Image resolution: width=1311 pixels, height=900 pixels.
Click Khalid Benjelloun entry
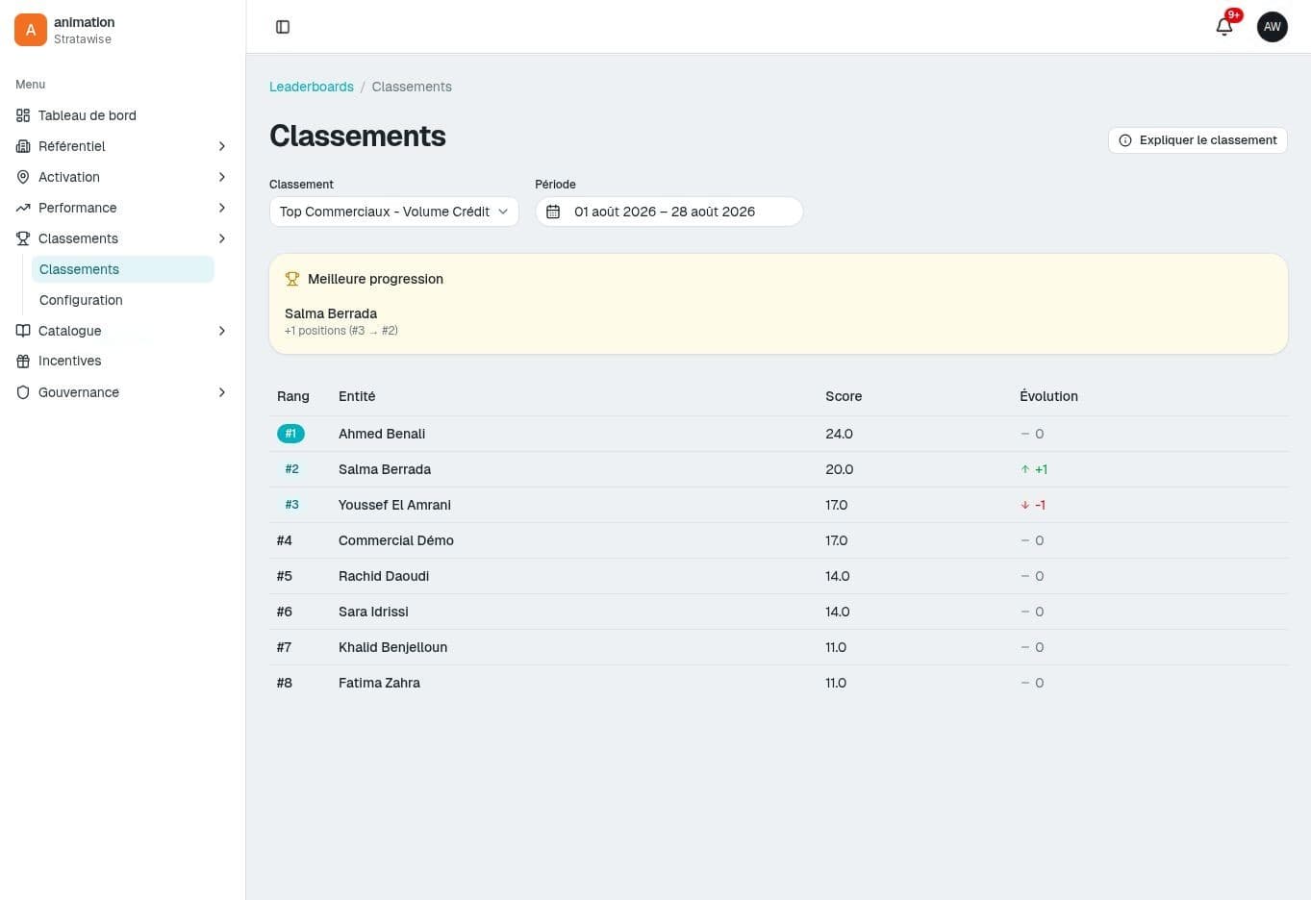click(x=392, y=647)
